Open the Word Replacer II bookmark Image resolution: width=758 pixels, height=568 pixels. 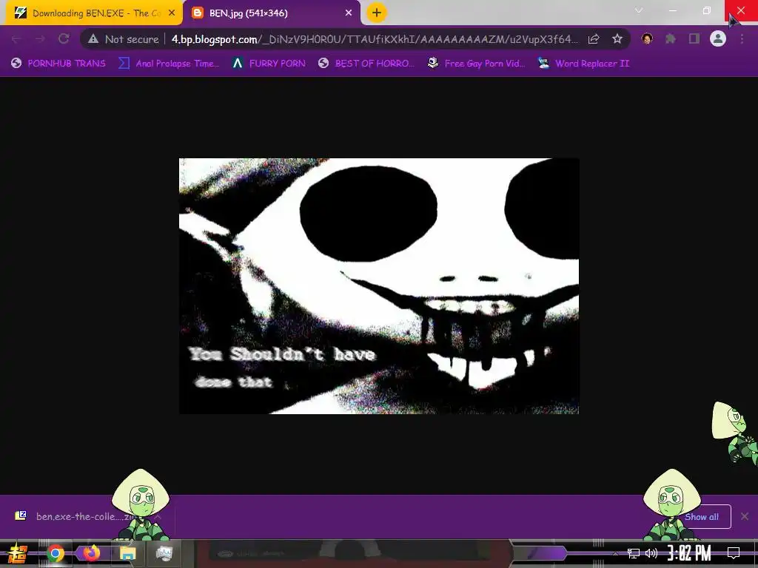[583, 64]
